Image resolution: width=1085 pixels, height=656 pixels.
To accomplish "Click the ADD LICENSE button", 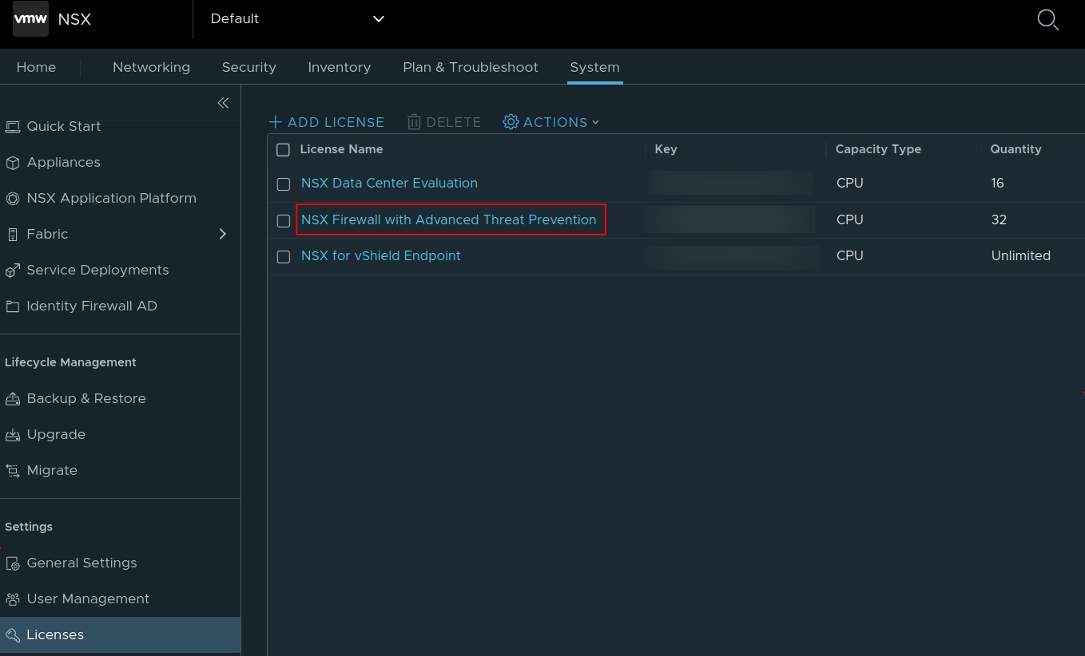I will pos(327,122).
